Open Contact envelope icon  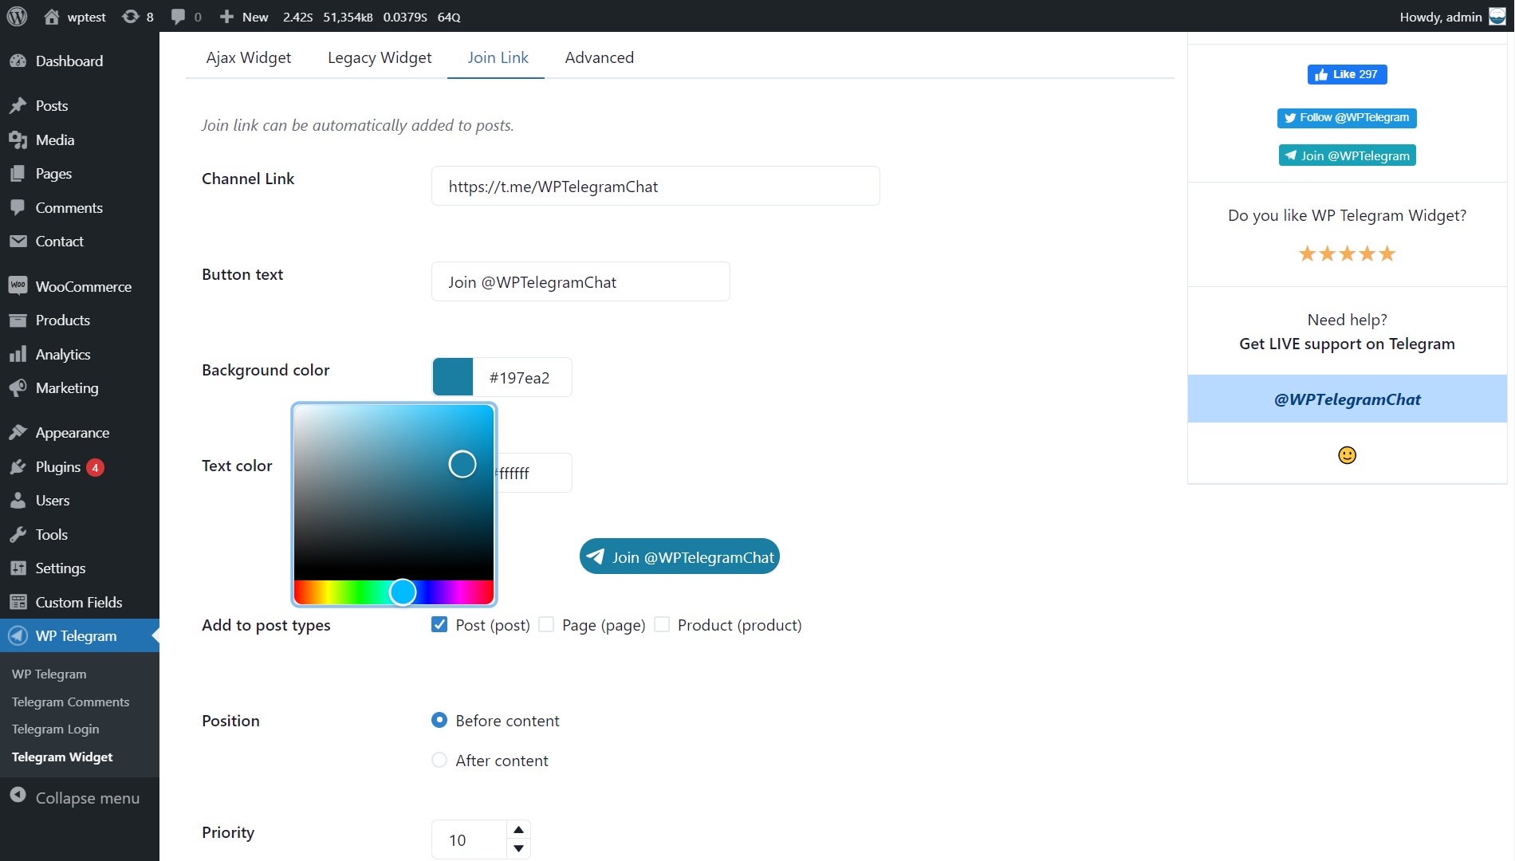point(18,242)
